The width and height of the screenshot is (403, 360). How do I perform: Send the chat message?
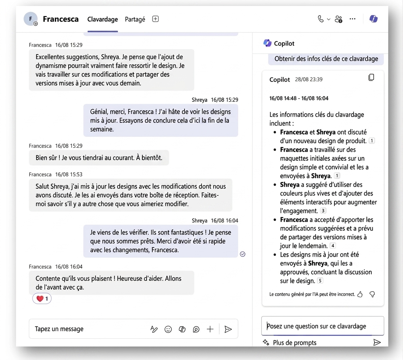point(228,329)
